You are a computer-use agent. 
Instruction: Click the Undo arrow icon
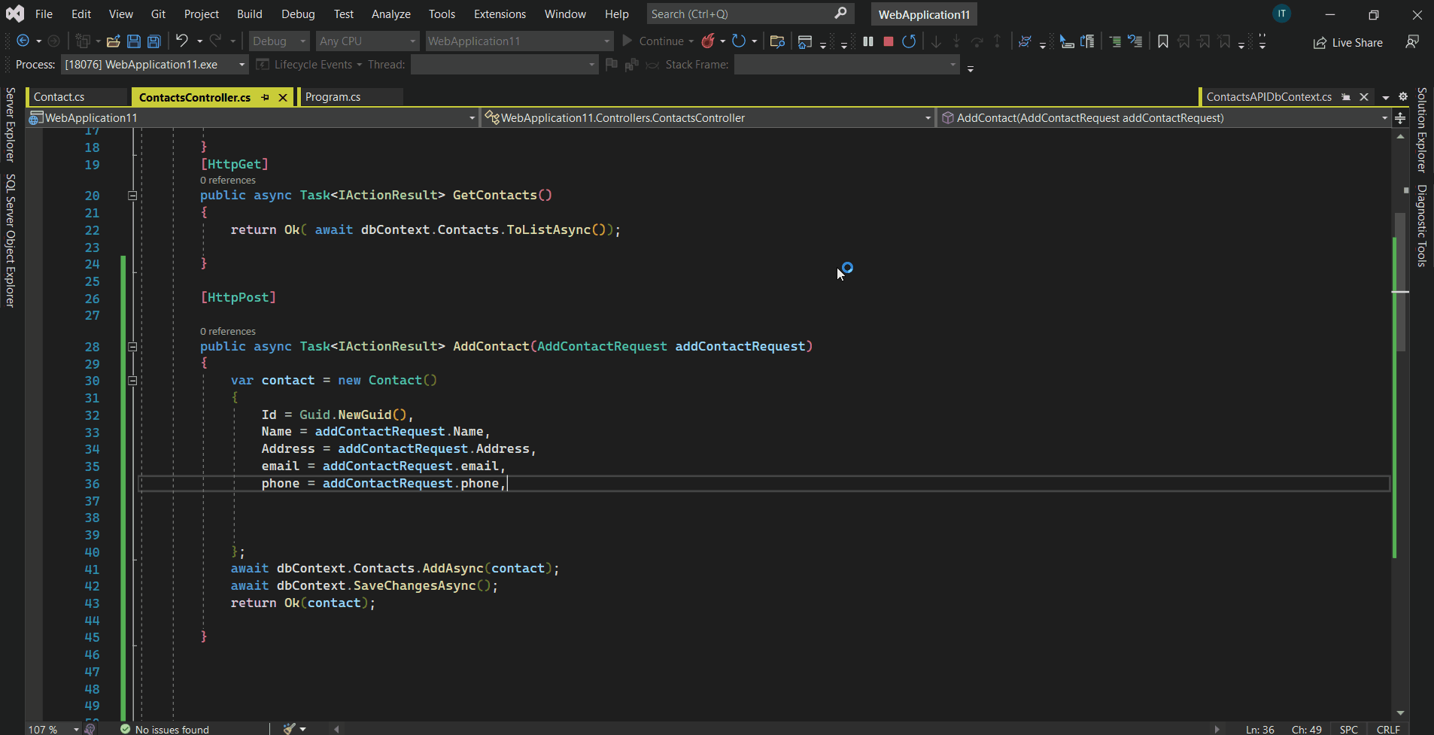[x=182, y=41]
